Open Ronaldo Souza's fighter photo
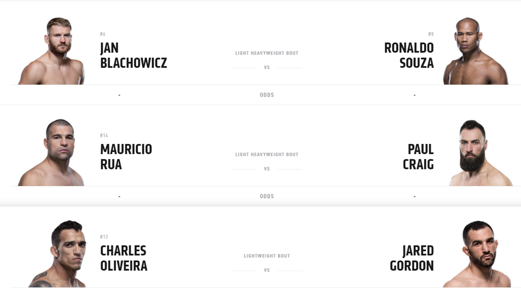Screen dimensions: 521x292 (476, 51)
